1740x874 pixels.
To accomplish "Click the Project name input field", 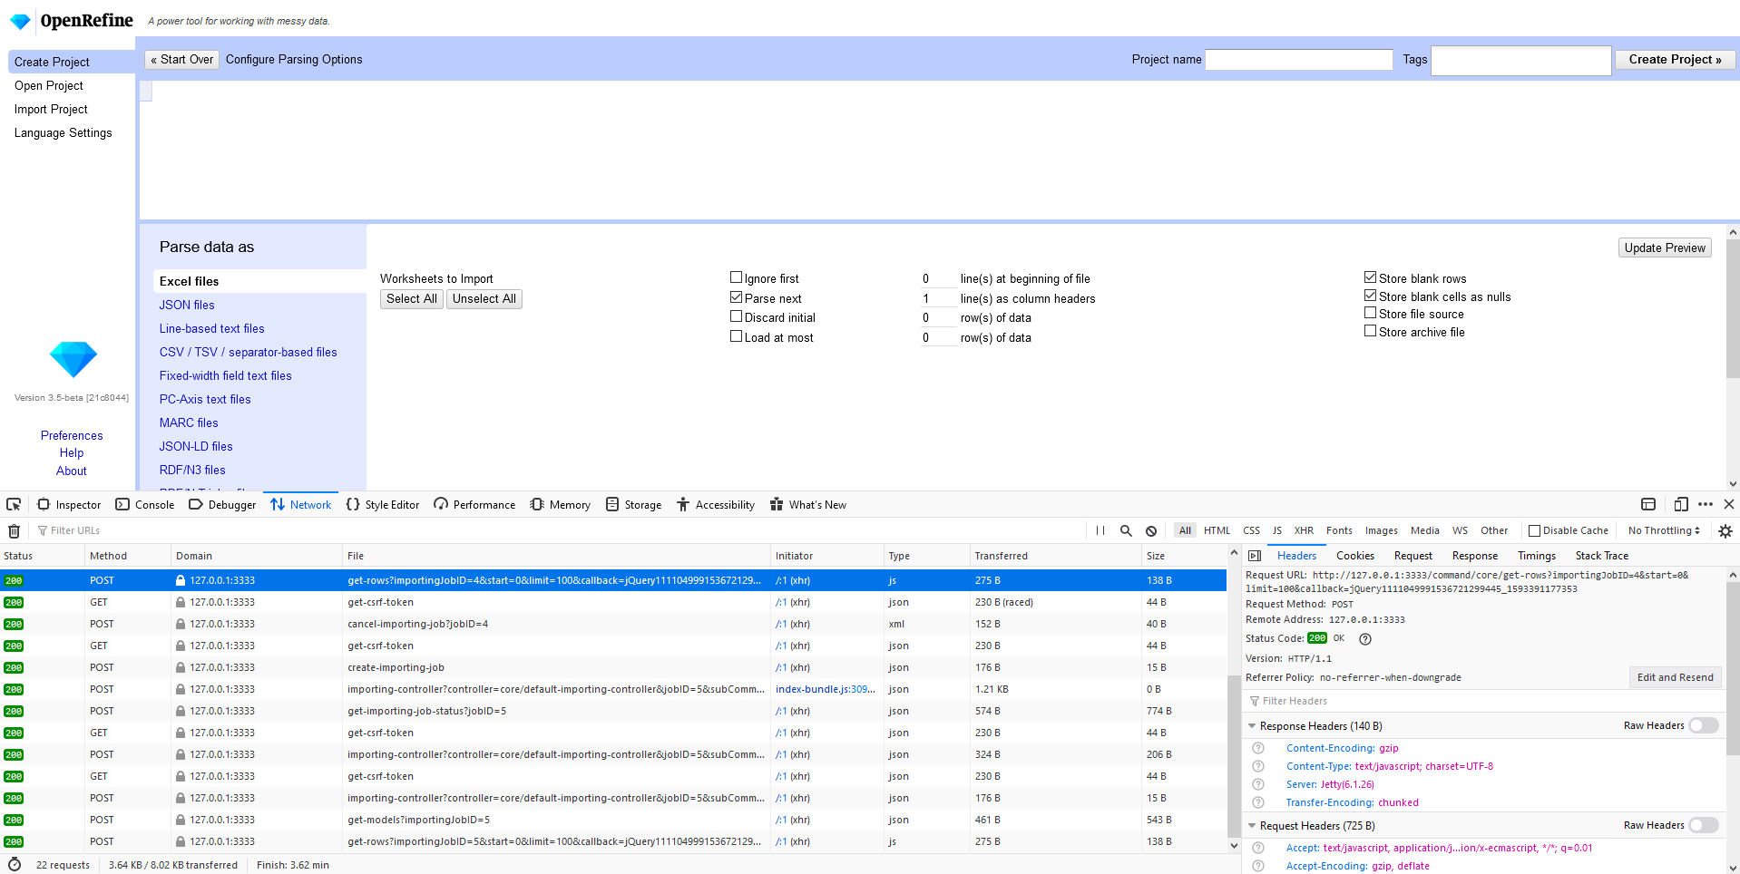I will pyautogui.click(x=1298, y=59).
